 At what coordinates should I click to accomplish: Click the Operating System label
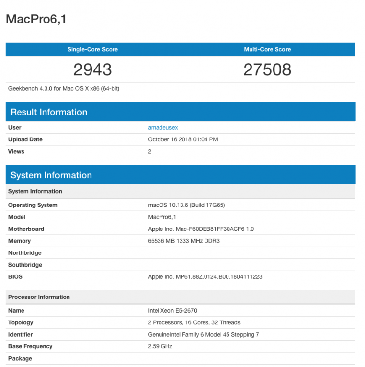(x=33, y=205)
